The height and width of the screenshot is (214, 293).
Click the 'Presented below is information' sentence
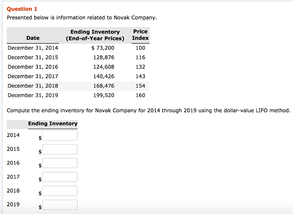coord(82,18)
